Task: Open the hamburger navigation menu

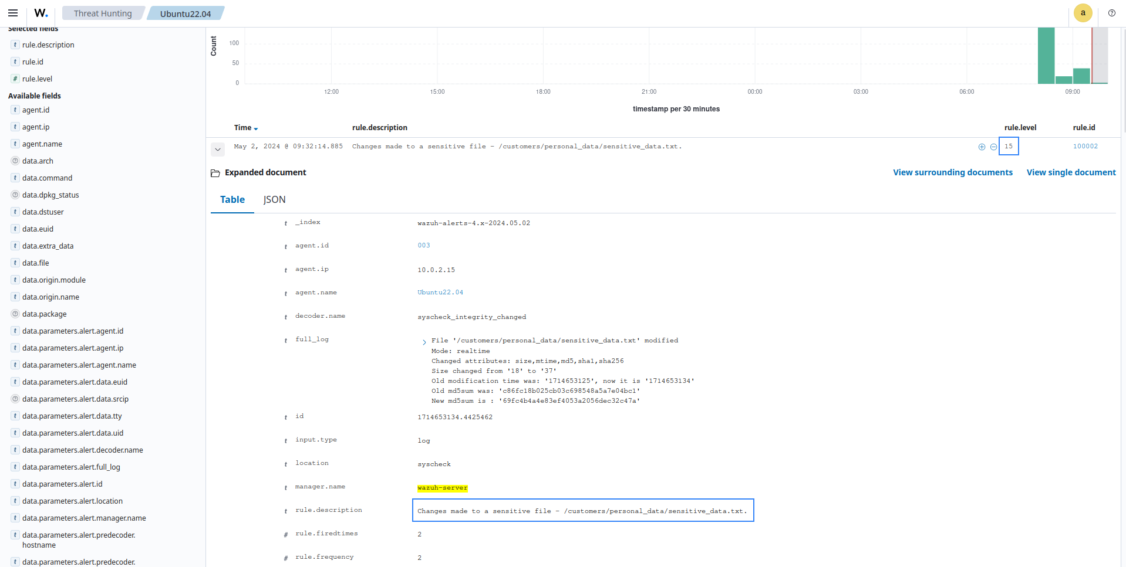Action: point(13,13)
